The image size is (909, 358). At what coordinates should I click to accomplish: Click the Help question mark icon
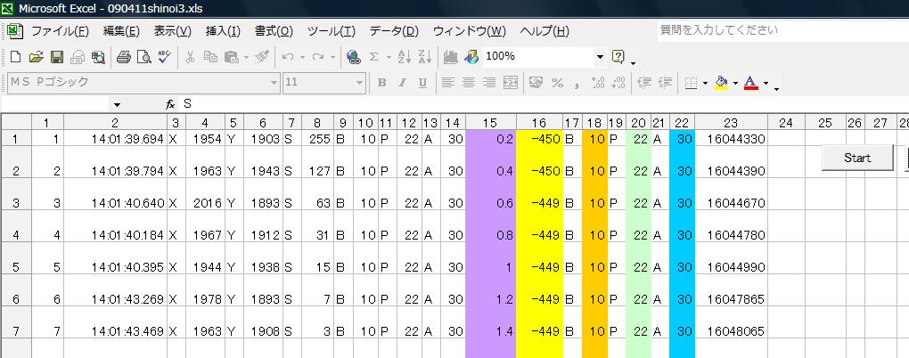pos(618,56)
